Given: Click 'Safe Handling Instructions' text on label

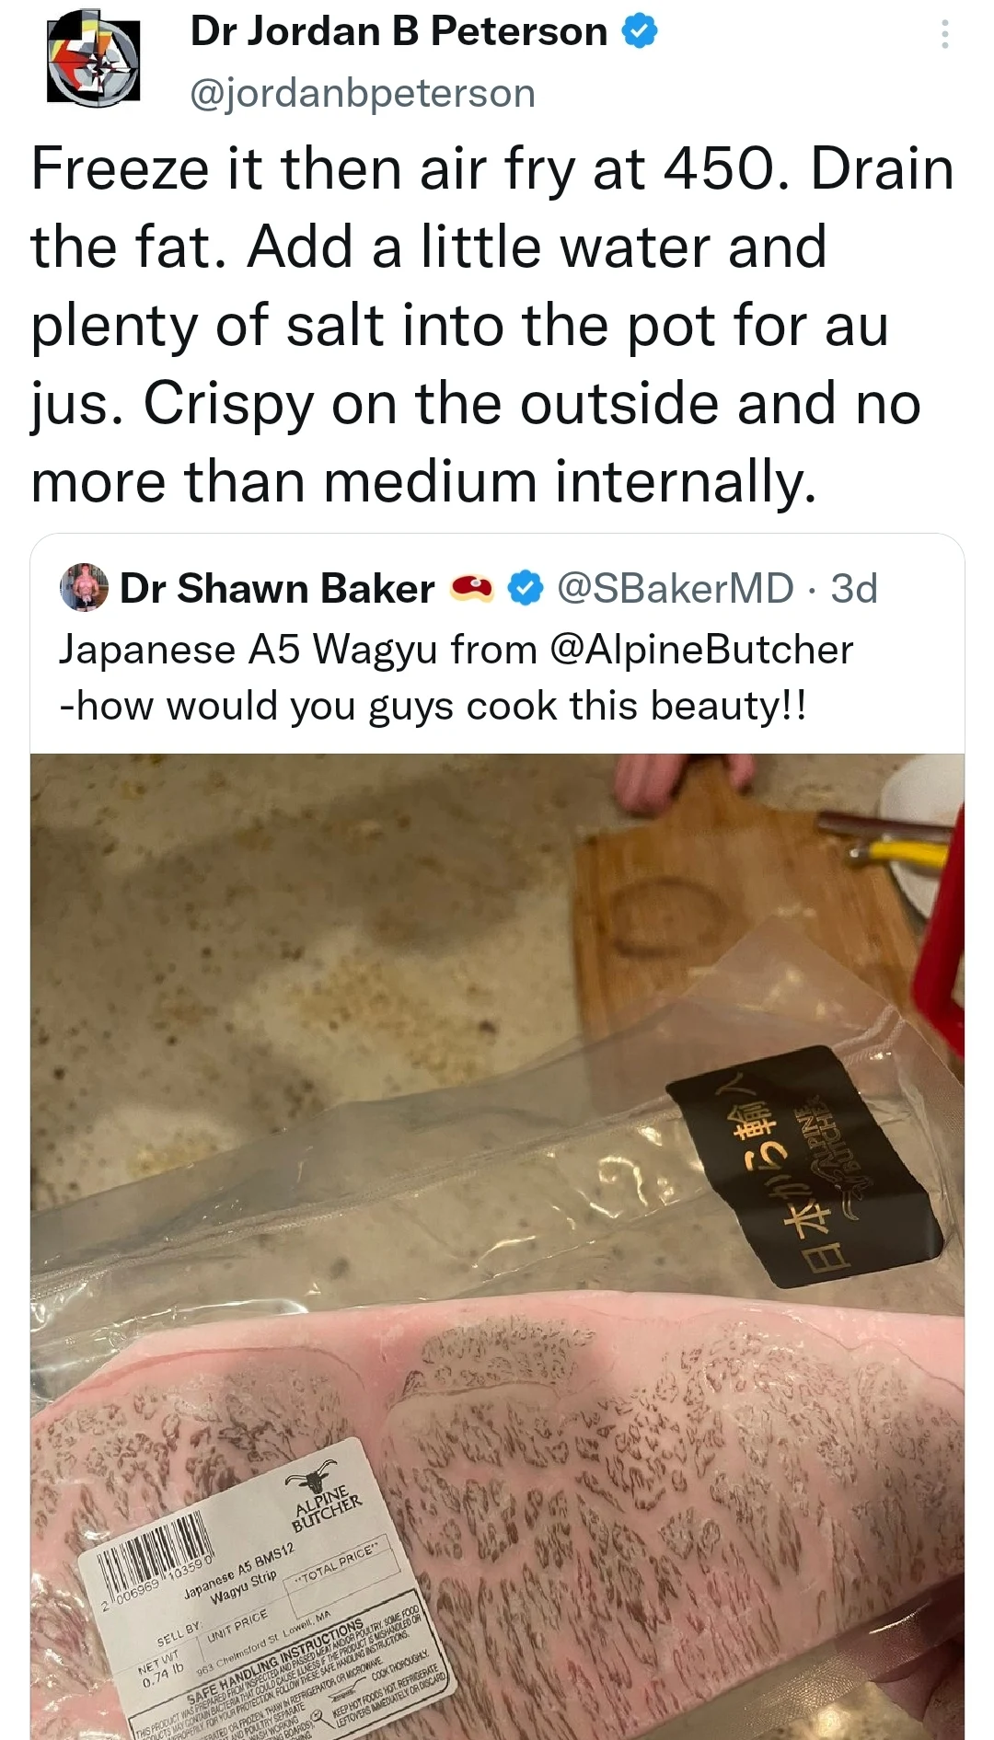Looking at the screenshot, I should (x=276, y=1660).
